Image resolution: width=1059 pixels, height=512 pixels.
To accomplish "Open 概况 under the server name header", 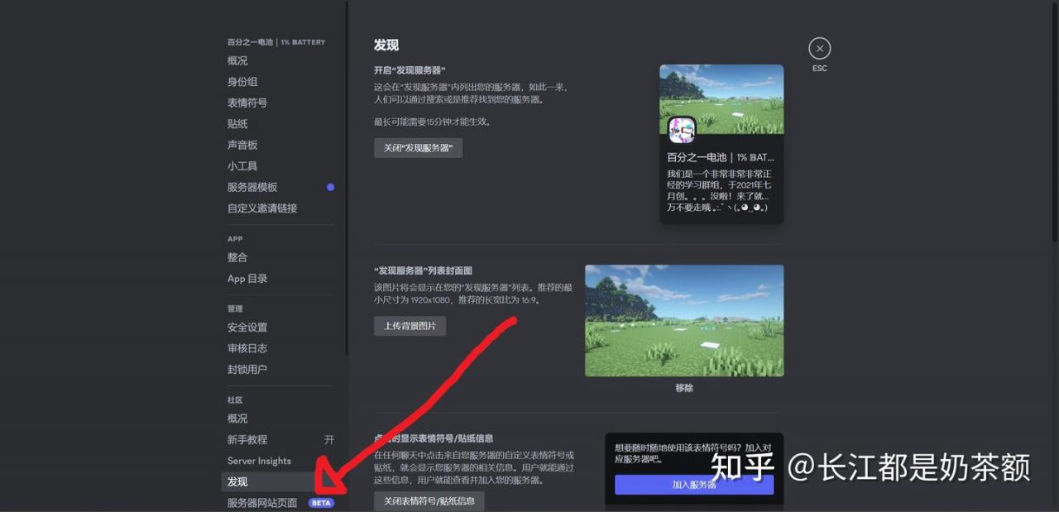I will click(x=237, y=60).
